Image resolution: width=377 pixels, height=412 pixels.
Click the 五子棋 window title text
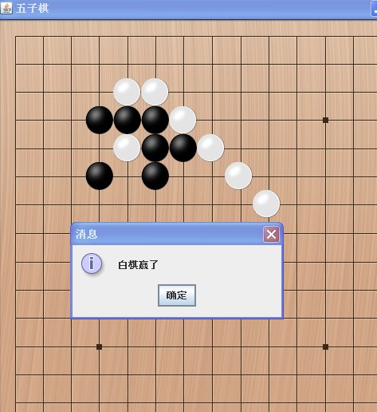33,8
